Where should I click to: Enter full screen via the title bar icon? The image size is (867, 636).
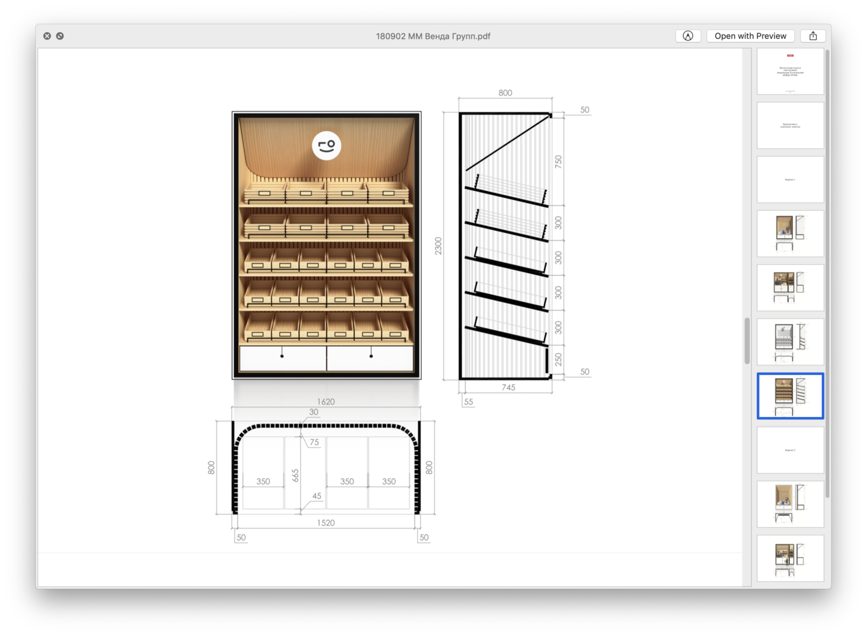click(60, 36)
